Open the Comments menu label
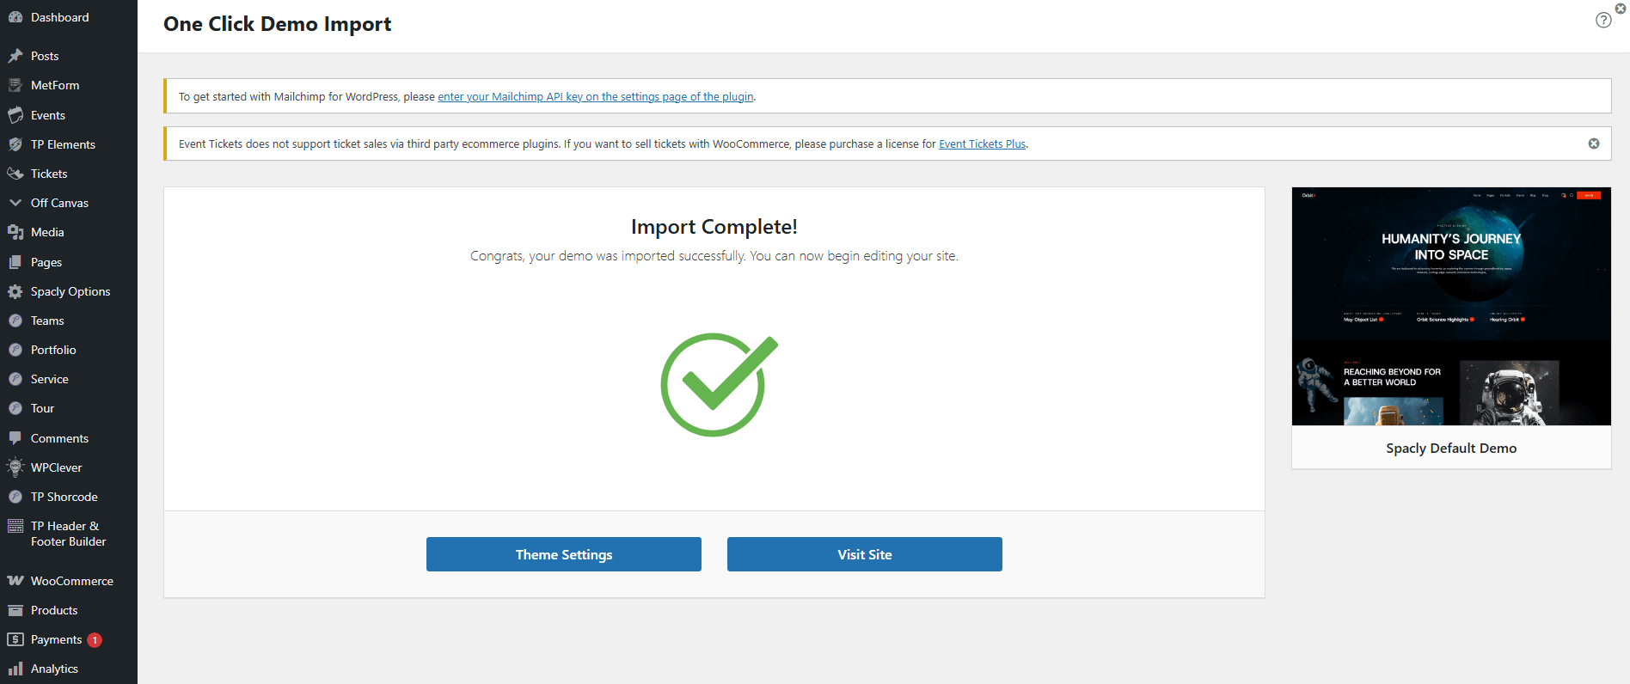 (x=59, y=438)
